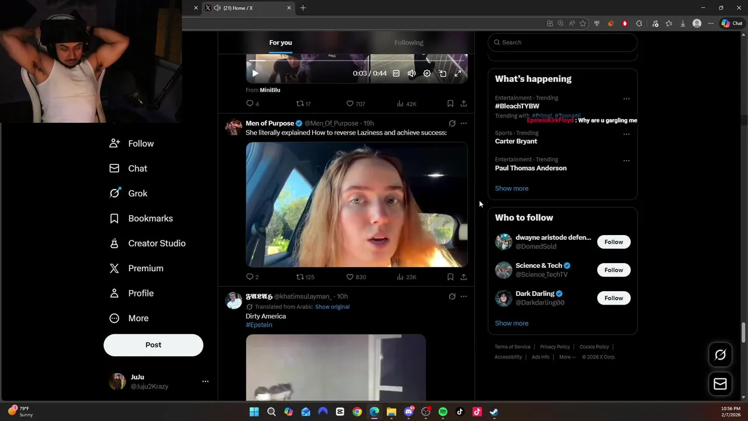The width and height of the screenshot is (748, 421).
Task: Follow the Science & Tech account
Action: coord(614,270)
